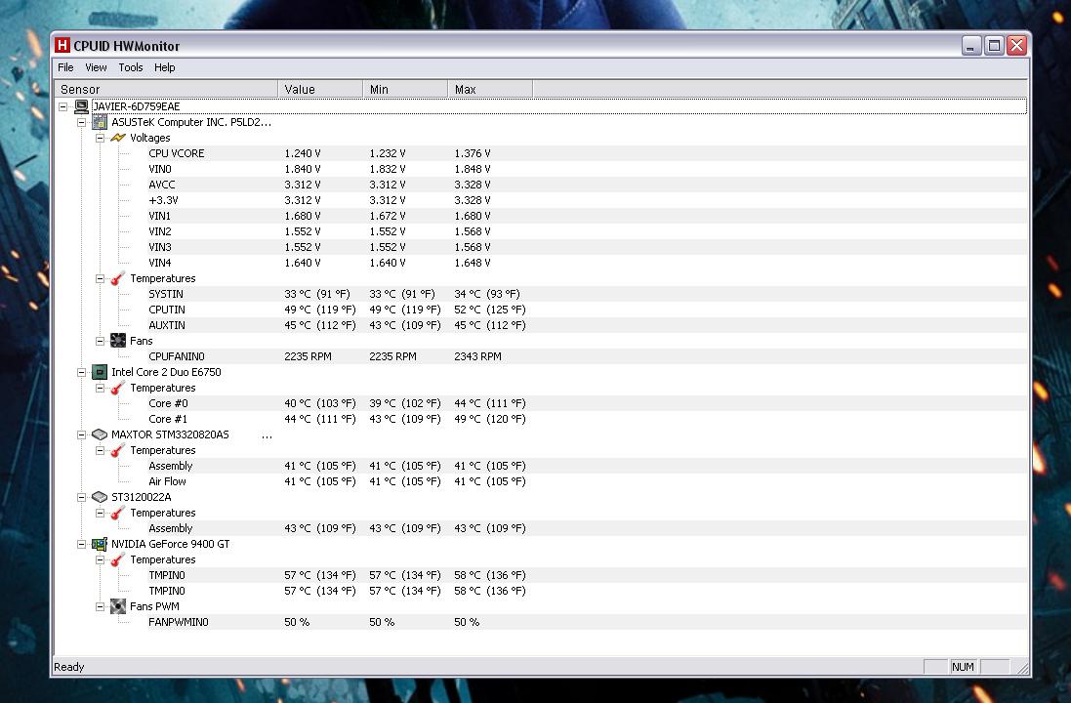Click the JAVIER-6D759EAE computer icon

81,106
